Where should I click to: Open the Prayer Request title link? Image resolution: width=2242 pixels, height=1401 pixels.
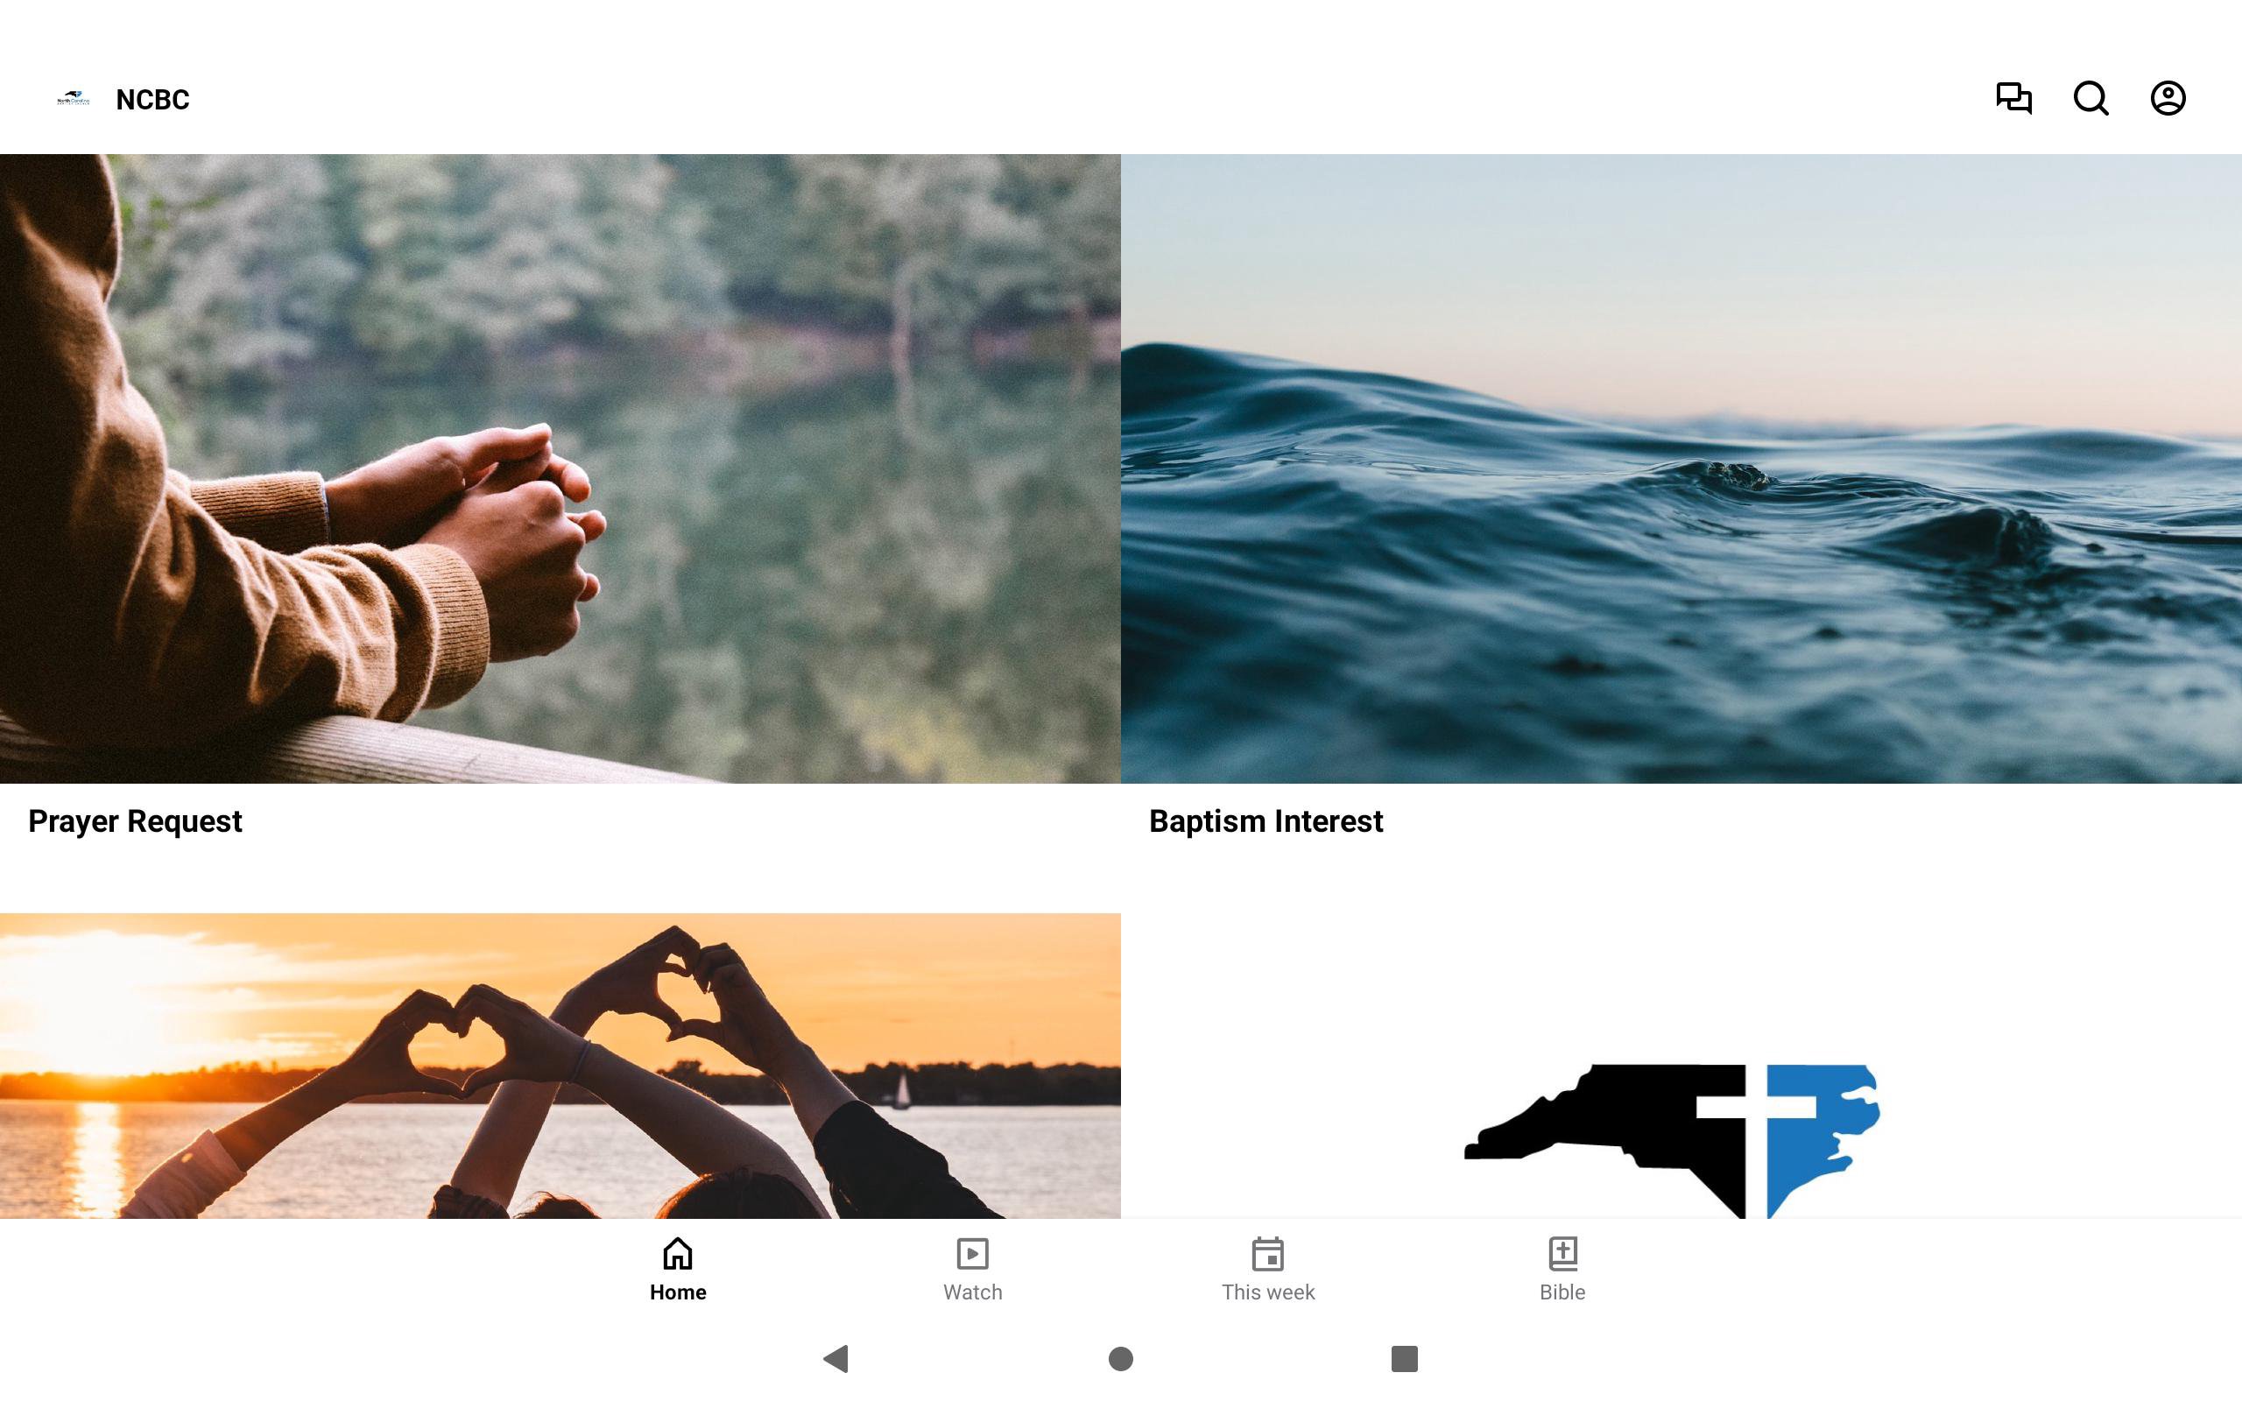[x=135, y=822]
